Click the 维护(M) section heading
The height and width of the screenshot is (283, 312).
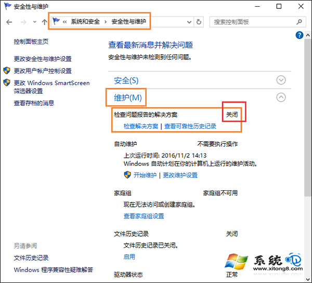point(128,98)
